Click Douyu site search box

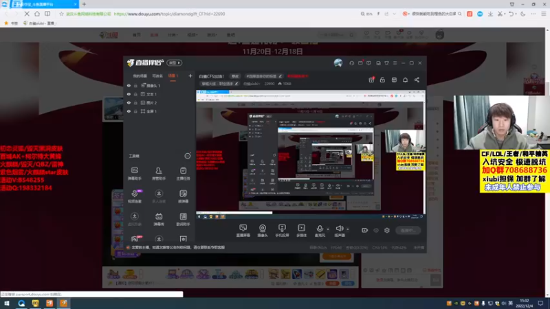(337, 35)
